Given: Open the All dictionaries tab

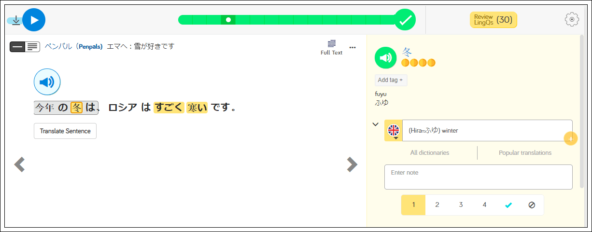Looking at the screenshot, I should [x=429, y=153].
